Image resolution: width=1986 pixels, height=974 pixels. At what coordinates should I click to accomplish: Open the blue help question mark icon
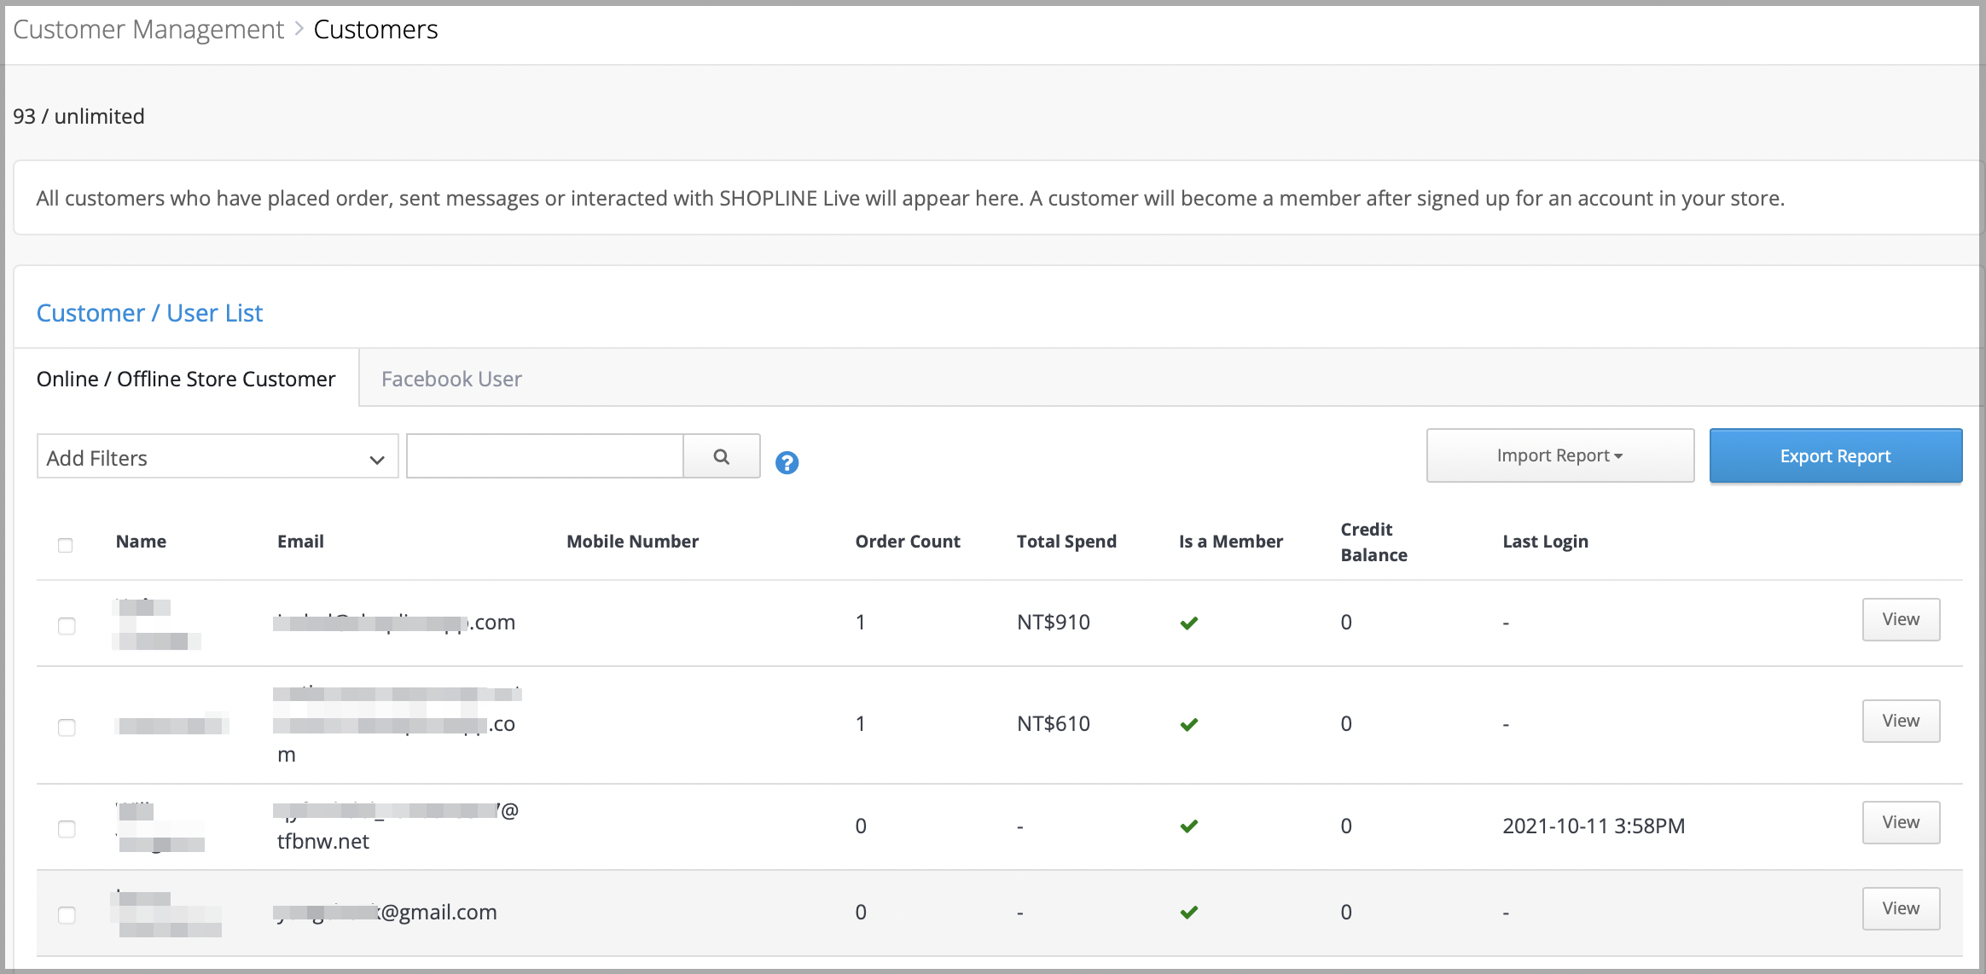pos(787,463)
